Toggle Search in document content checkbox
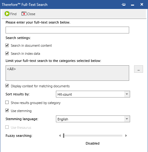Image resolution: width=148 pixels, height=152 pixels. [7, 46]
